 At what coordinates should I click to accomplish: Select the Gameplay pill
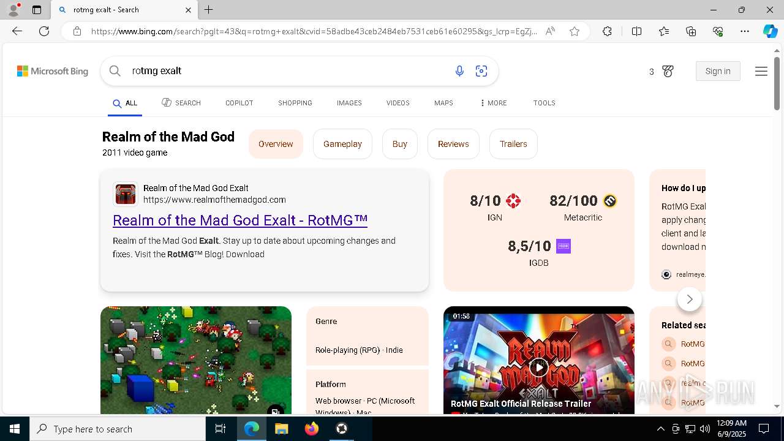click(x=342, y=144)
